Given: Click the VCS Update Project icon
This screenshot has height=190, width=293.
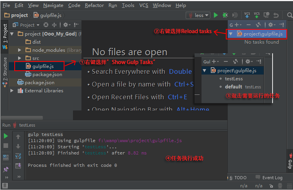Looking at the screenshot, I should coord(247,15).
